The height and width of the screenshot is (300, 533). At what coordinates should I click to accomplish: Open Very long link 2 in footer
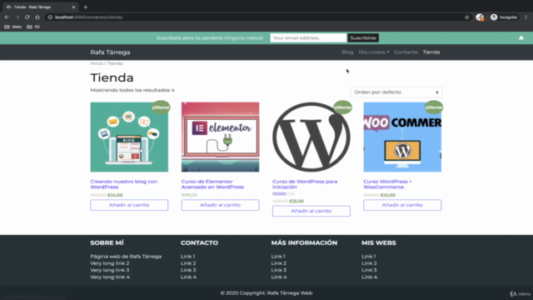(110, 263)
